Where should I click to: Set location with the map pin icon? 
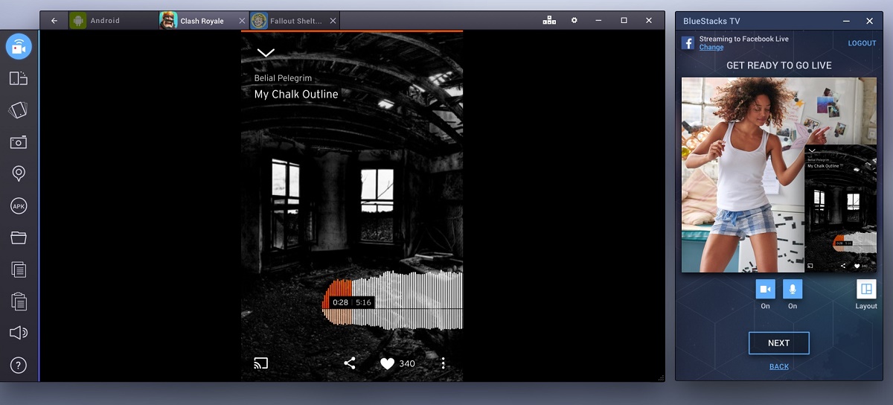tap(19, 174)
